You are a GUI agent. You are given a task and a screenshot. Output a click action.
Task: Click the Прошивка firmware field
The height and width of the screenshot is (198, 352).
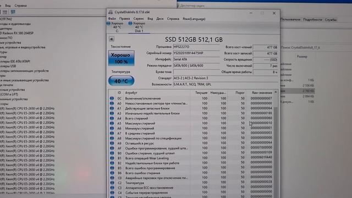(x=196, y=47)
